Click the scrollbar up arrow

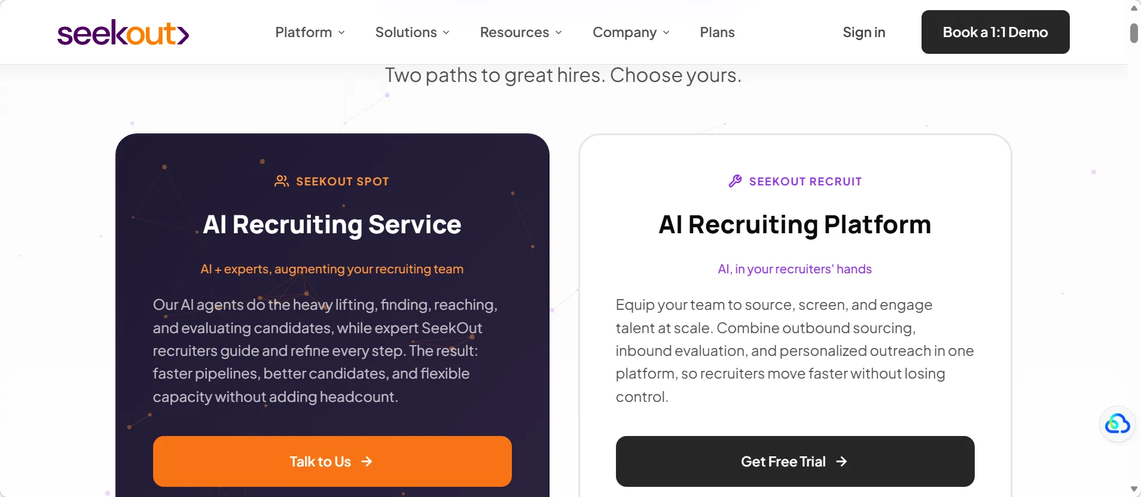1134,8
